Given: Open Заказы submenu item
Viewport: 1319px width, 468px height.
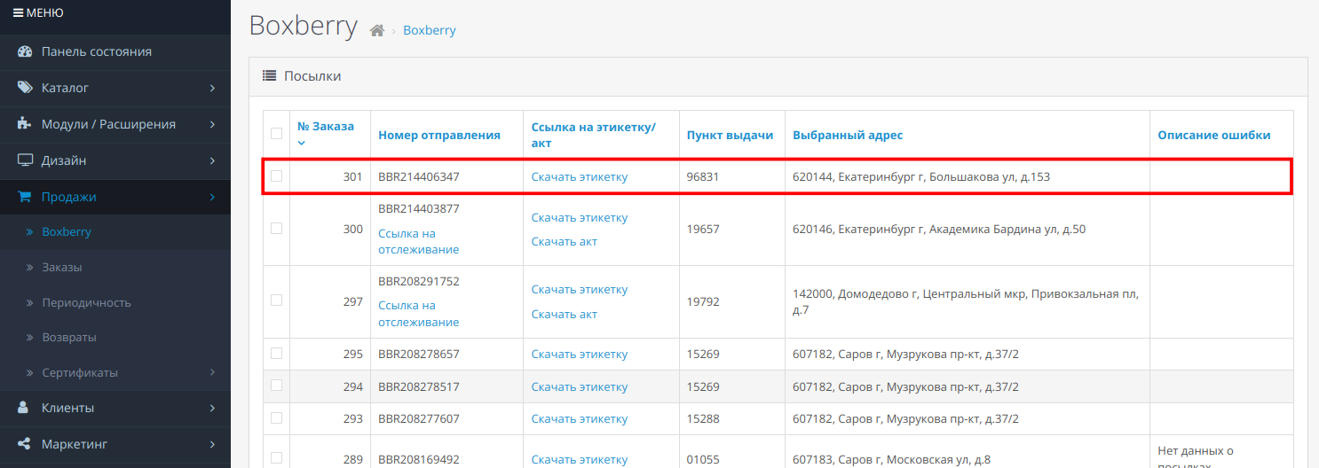Looking at the screenshot, I should (x=115, y=267).
